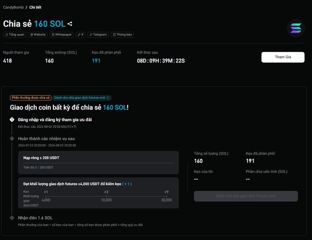Click the disabled Dành cho nhà giao dịch futures mới button

click(x=246, y=196)
